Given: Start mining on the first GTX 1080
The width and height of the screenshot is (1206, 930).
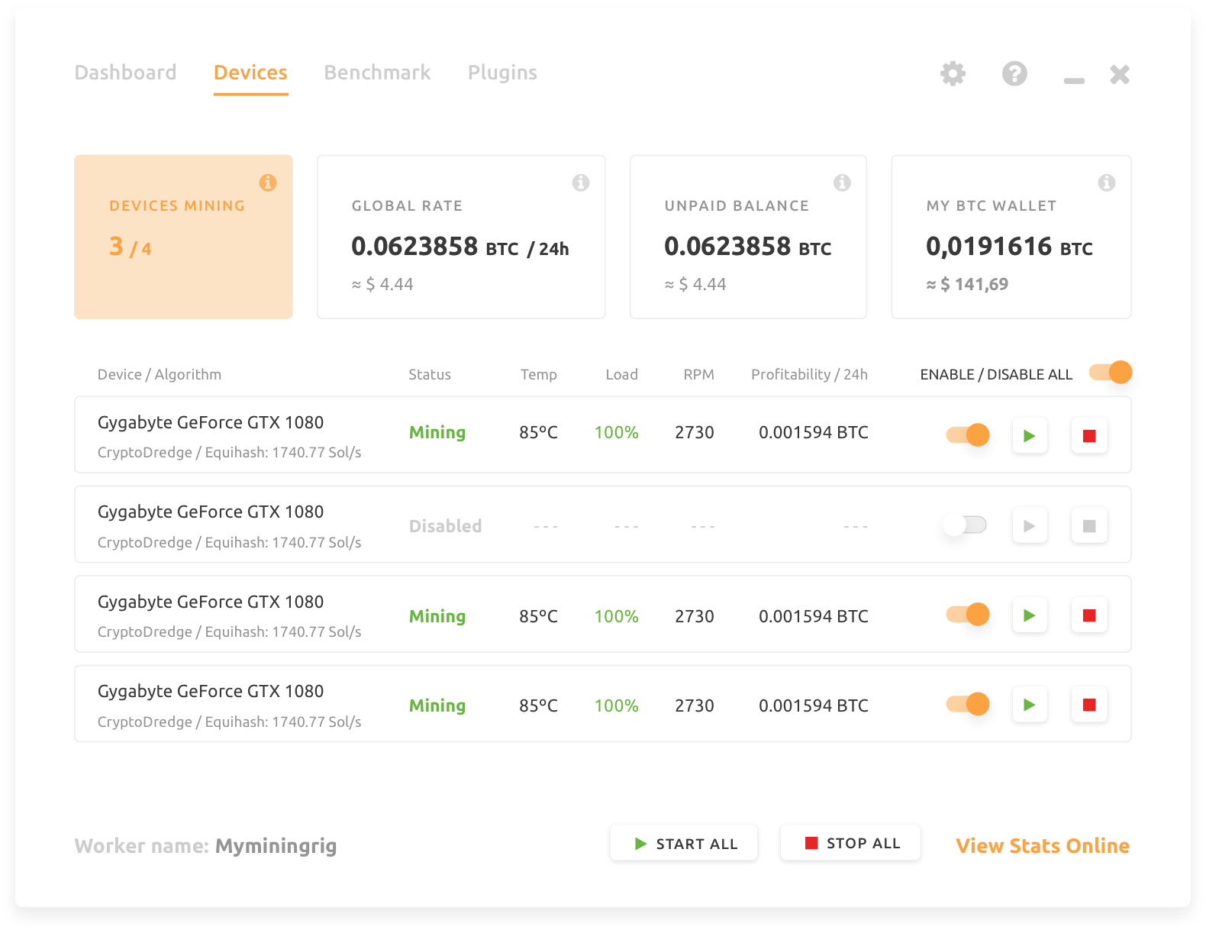Looking at the screenshot, I should point(1030,436).
